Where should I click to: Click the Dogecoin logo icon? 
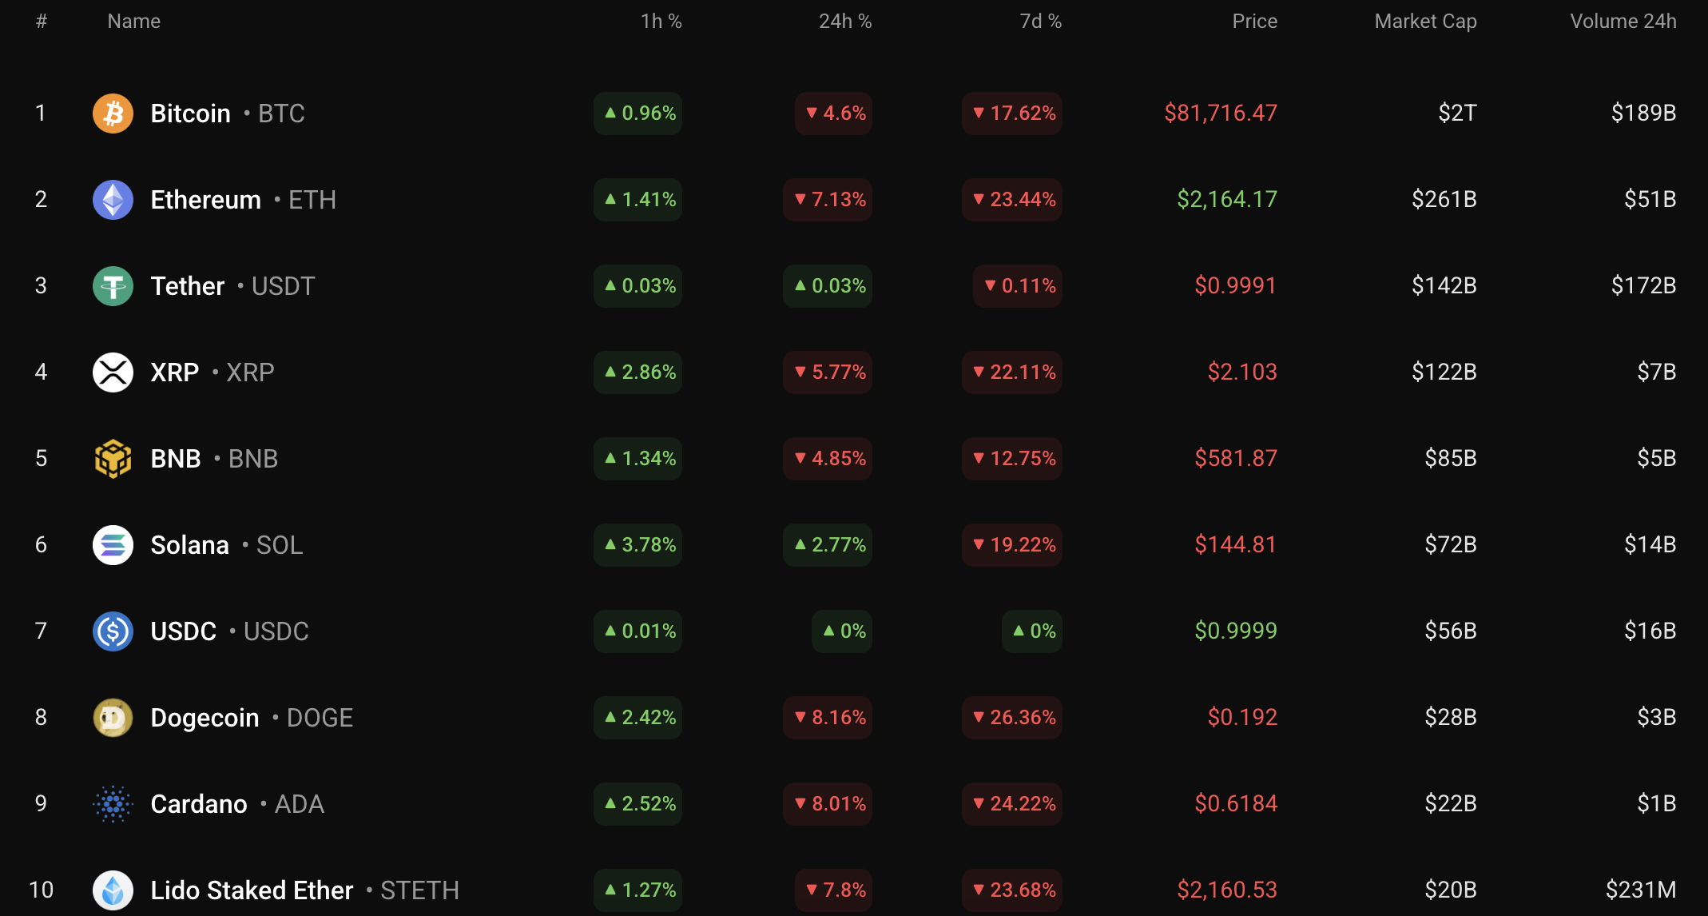[113, 718]
